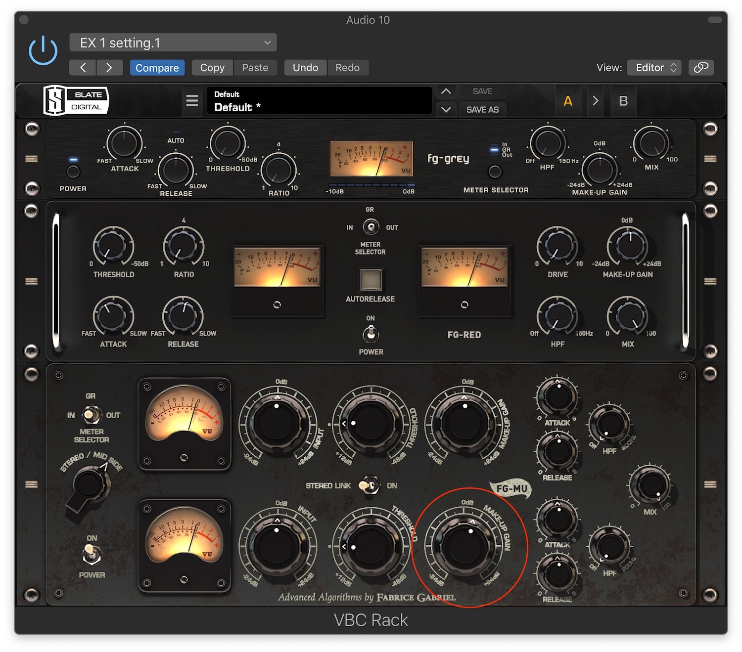Click the Undo button
The image size is (742, 652).
[305, 68]
